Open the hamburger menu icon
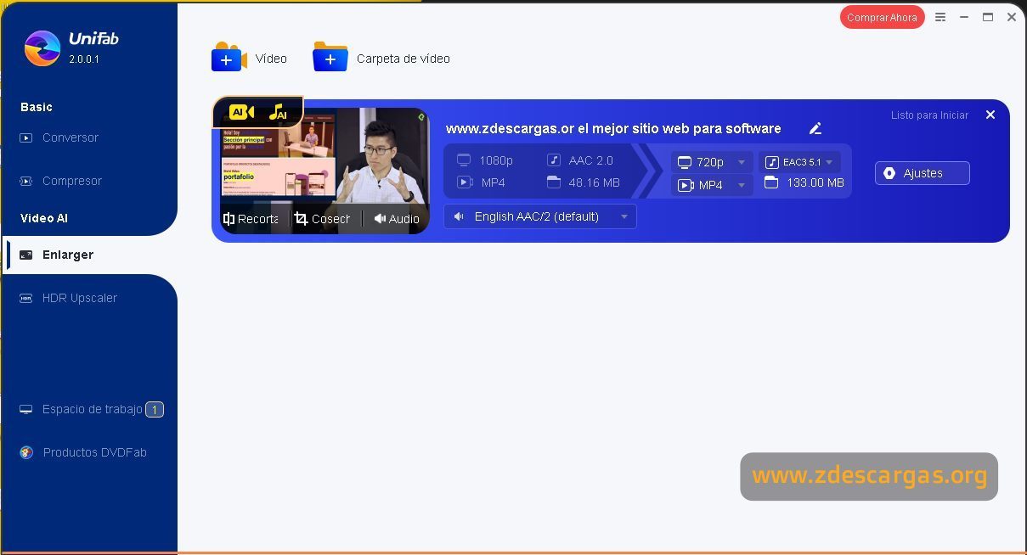The width and height of the screenshot is (1027, 555). (940, 17)
